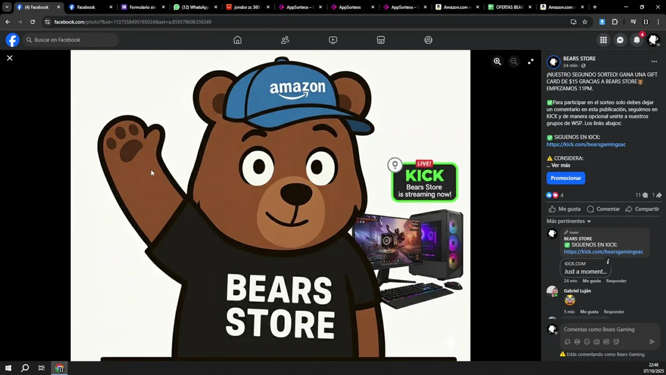Open the Marketplace icon
666x375 pixels.
[380, 40]
